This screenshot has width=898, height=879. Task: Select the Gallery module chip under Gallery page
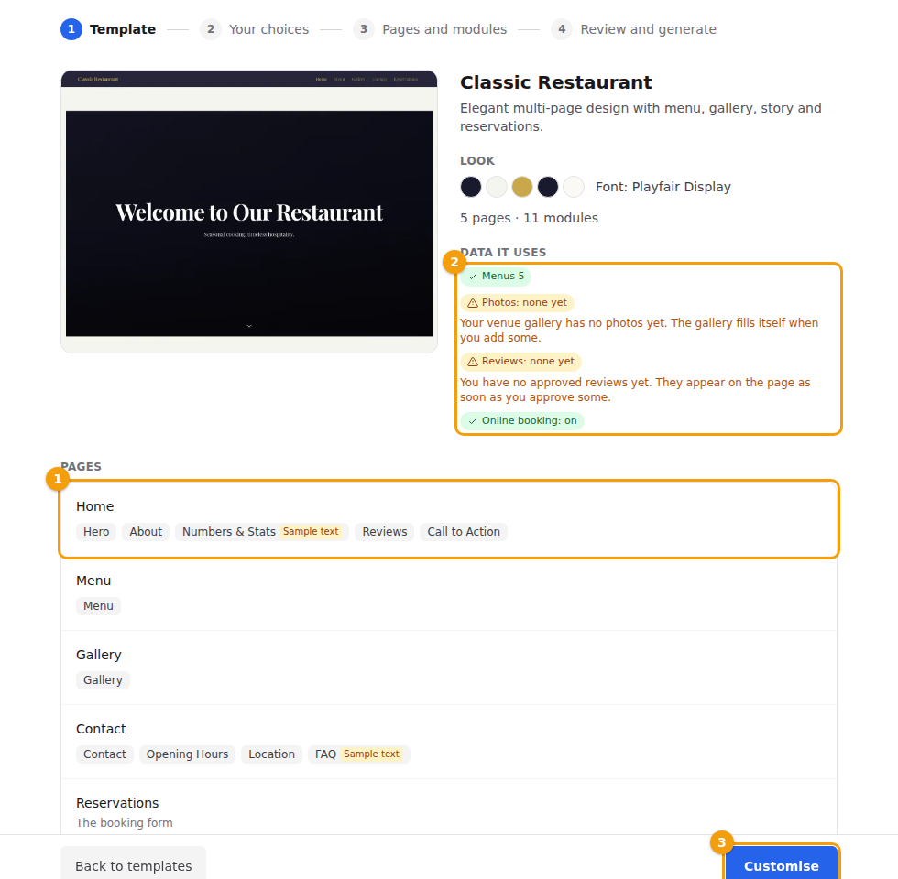click(103, 679)
